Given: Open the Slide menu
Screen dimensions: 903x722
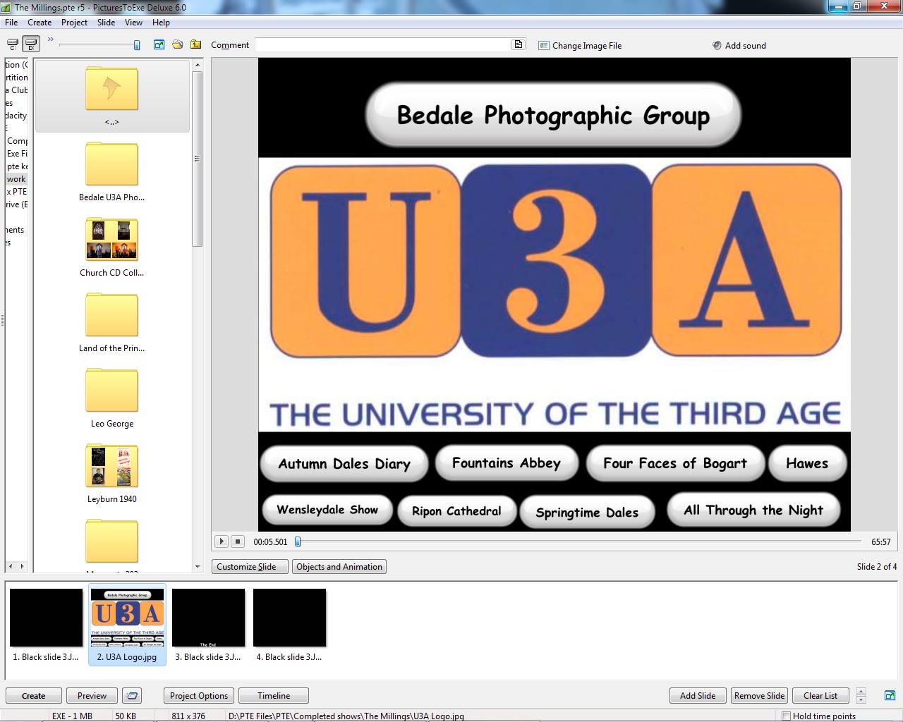Looking at the screenshot, I should click(x=107, y=23).
